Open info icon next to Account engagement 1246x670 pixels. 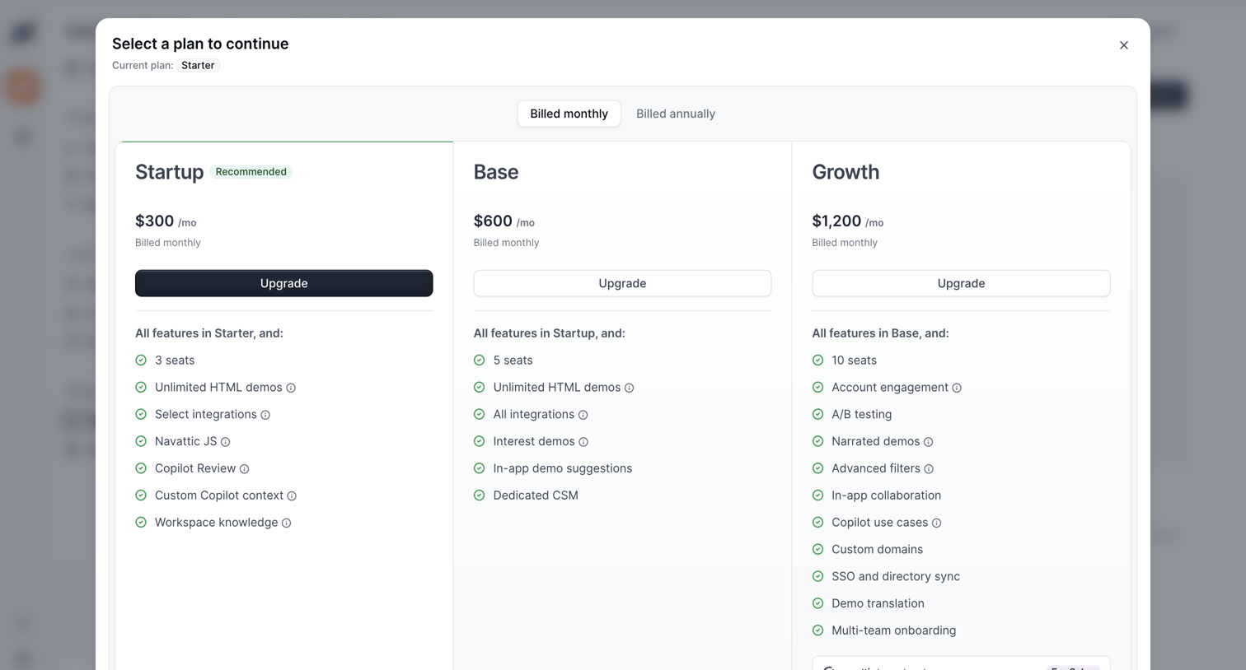957,388
